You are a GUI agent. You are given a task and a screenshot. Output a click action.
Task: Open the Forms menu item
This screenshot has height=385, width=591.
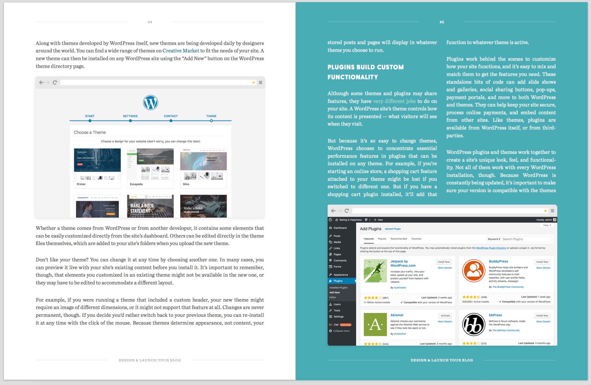coord(337,267)
